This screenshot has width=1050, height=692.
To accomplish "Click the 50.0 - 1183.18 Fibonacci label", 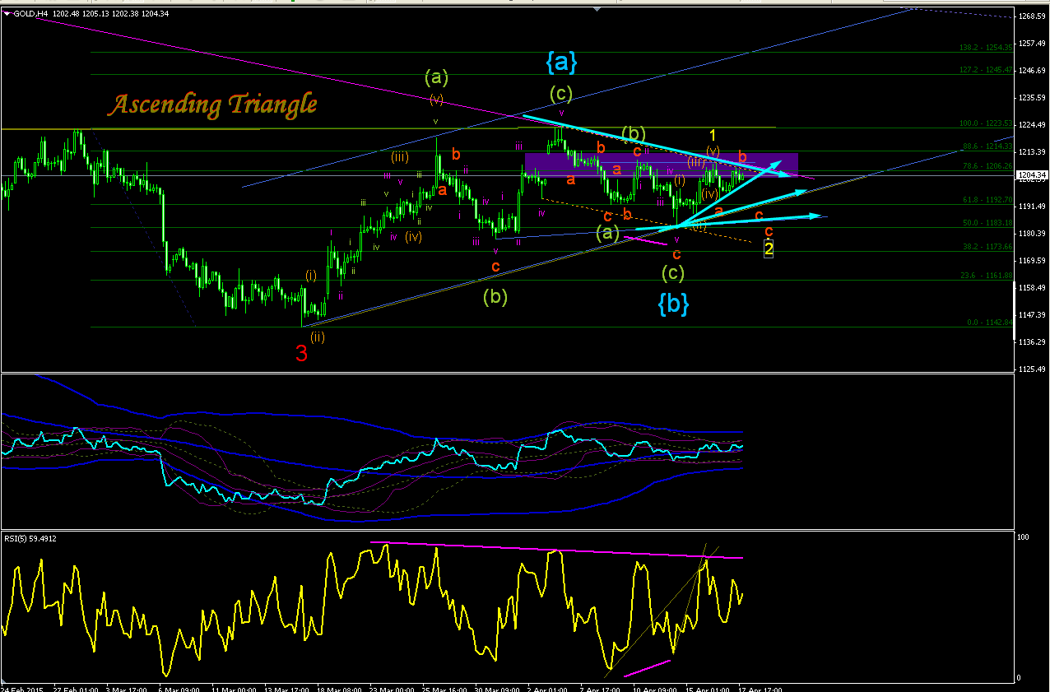I will 988,222.
